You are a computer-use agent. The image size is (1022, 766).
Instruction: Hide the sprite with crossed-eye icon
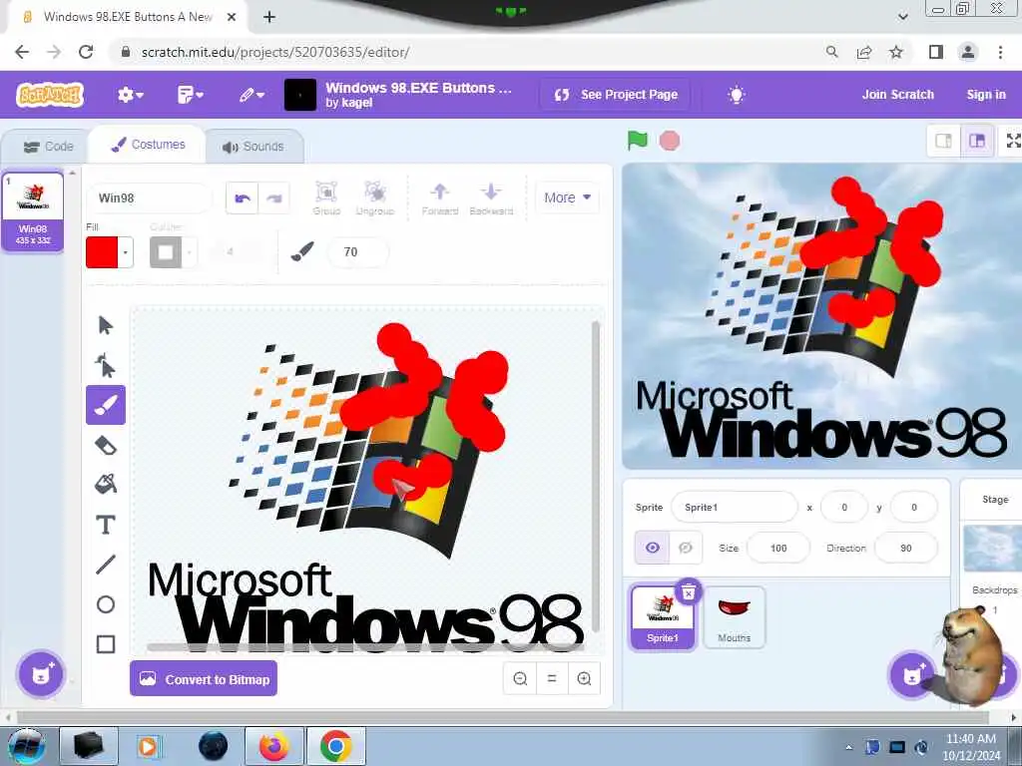(686, 548)
